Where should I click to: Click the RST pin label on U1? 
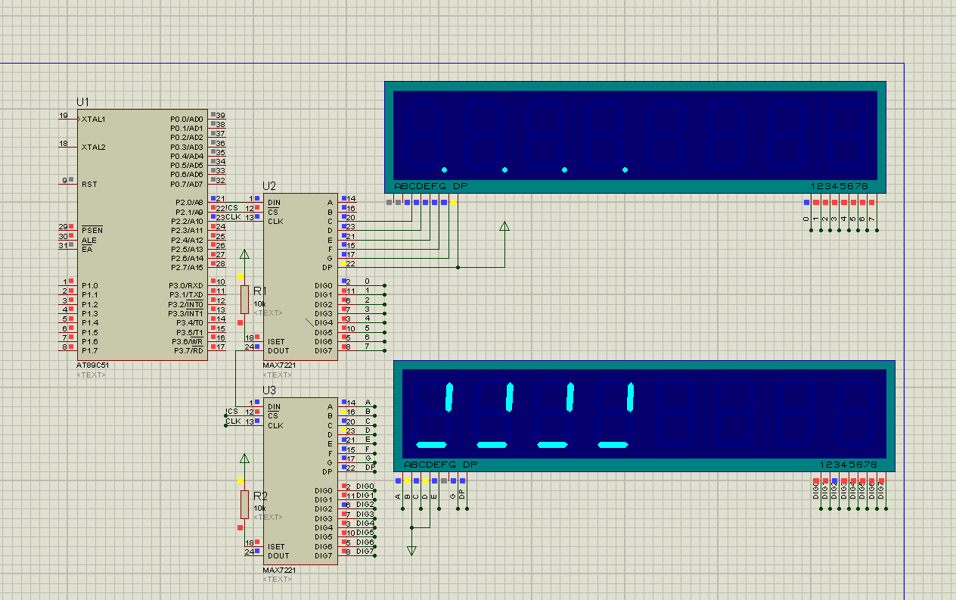(88, 185)
